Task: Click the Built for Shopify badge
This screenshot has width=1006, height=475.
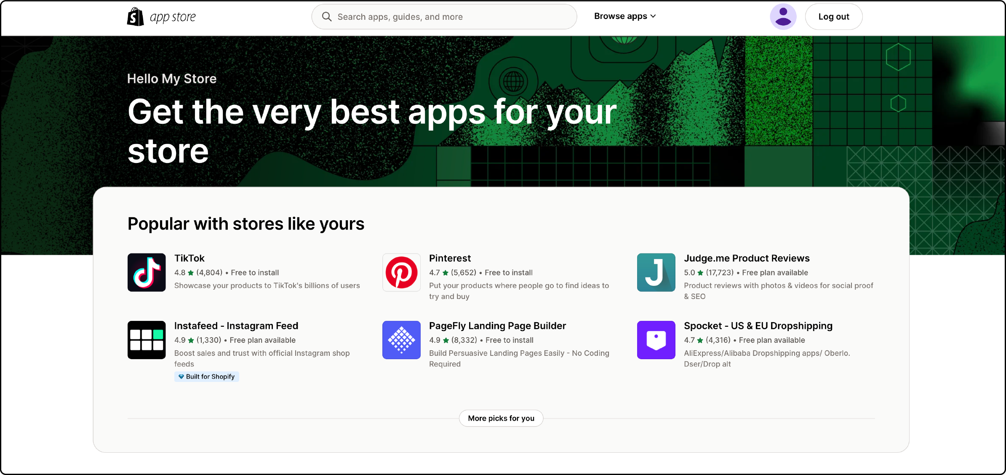Action: click(x=206, y=376)
